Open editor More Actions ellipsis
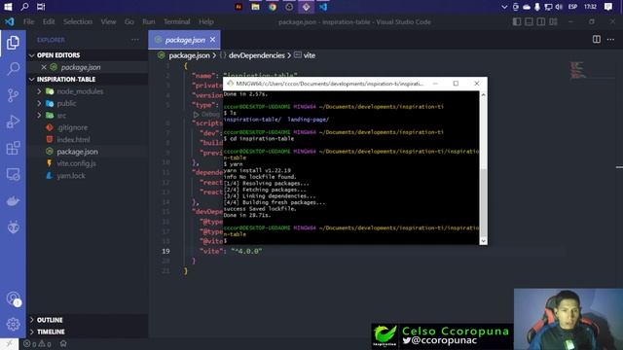This screenshot has width=623, height=350. [x=610, y=39]
